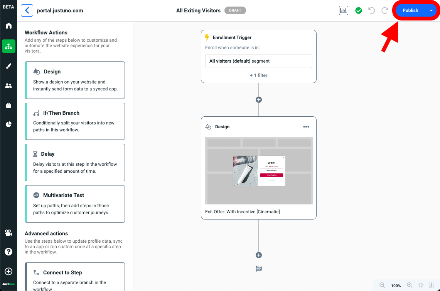The width and height of the screenshot is (440, 291).
Task: Expand the Publish dropdown arrow
Action: 431,10
